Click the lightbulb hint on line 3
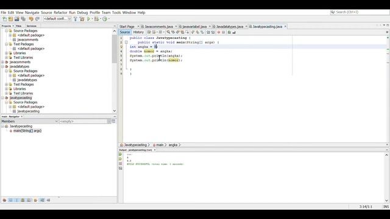390x219 pixels. pos(121,47)
